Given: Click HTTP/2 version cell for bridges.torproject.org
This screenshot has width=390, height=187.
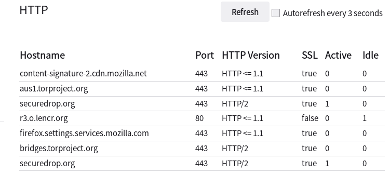Looking at the screenshot, I should pyautogui.click(x=235, y=149).
